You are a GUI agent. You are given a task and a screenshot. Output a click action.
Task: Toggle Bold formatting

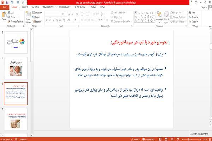click(x=47, y=20)
